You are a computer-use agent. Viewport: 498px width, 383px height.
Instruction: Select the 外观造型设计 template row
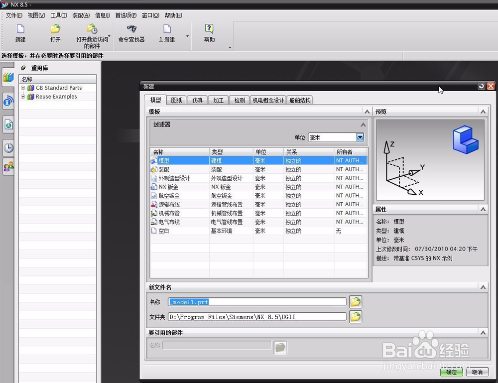(258, 178)
